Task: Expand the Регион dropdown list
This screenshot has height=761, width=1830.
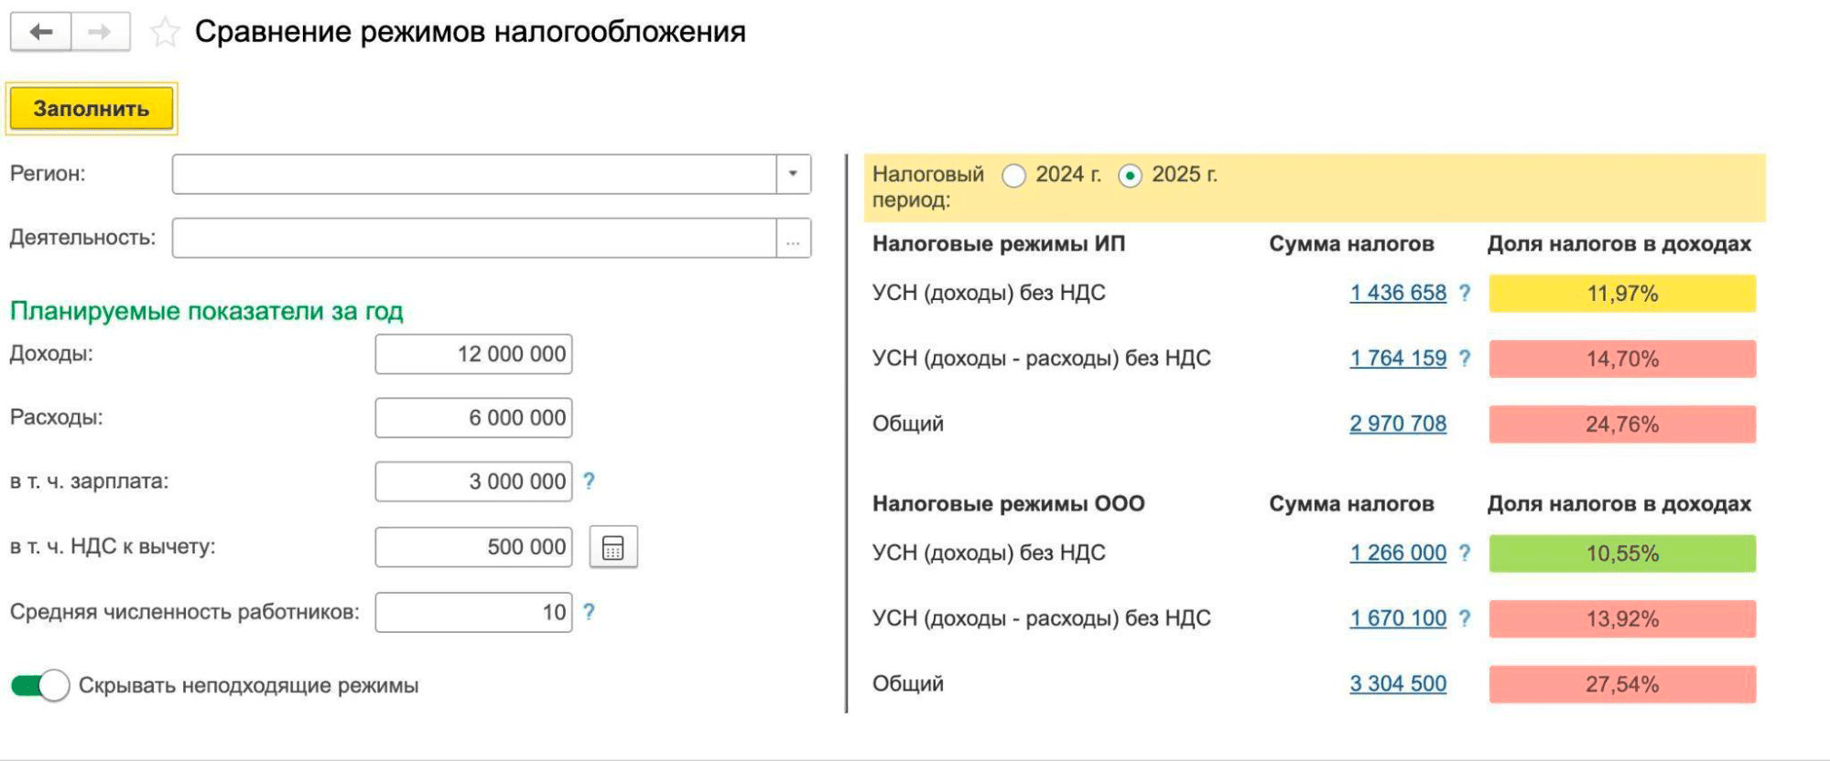Action: [x=793, y=174]
